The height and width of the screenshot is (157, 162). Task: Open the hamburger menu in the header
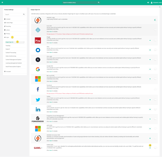(x=2, y=2)
